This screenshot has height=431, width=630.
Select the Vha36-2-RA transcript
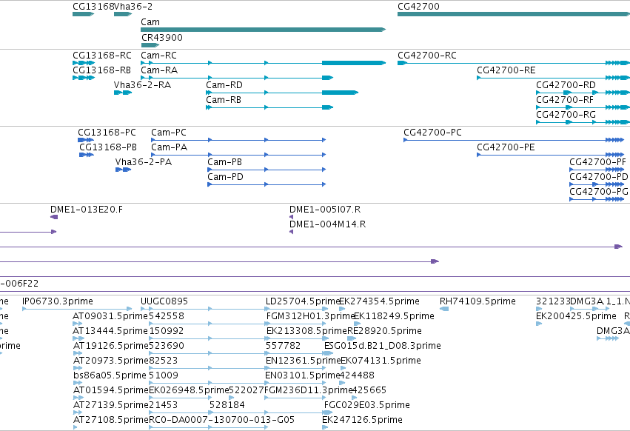pos(123,93)
